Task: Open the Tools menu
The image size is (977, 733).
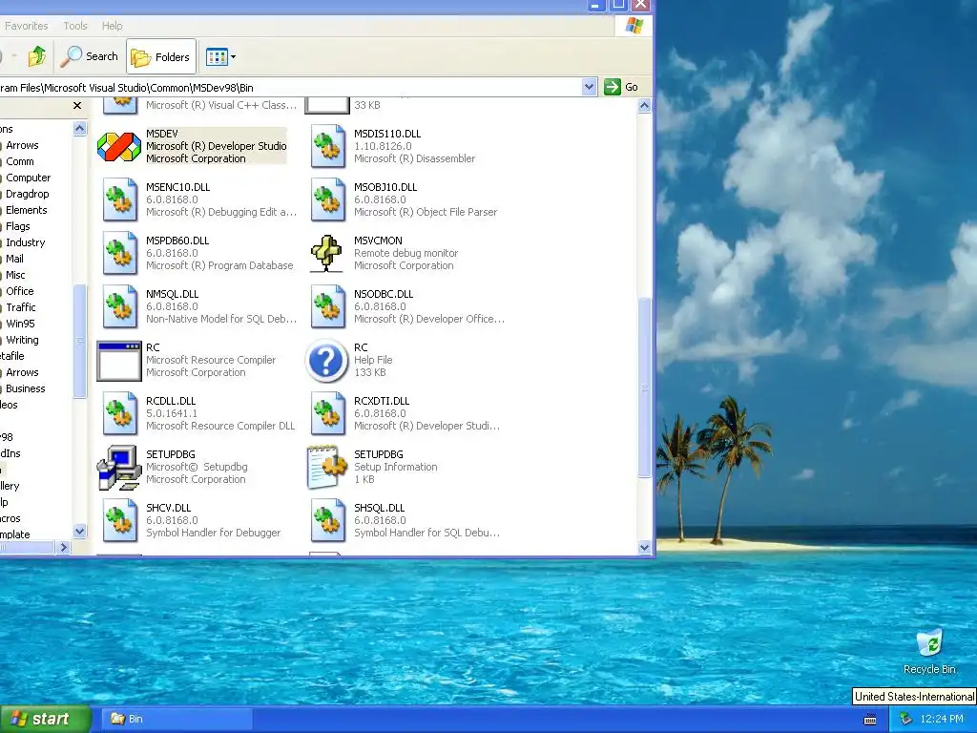Action: (74, 26)
